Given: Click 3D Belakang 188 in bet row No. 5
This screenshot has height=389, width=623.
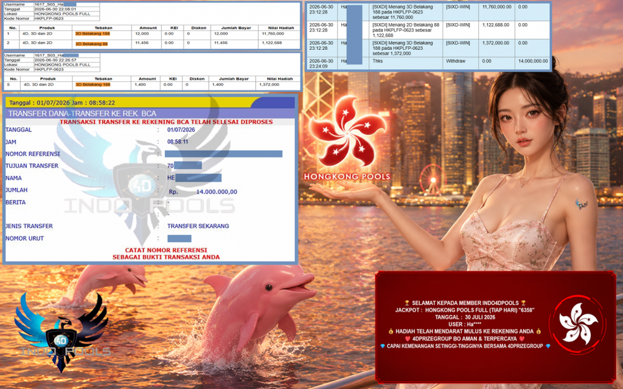Looking at the screenshot, I should coord(92,84).
